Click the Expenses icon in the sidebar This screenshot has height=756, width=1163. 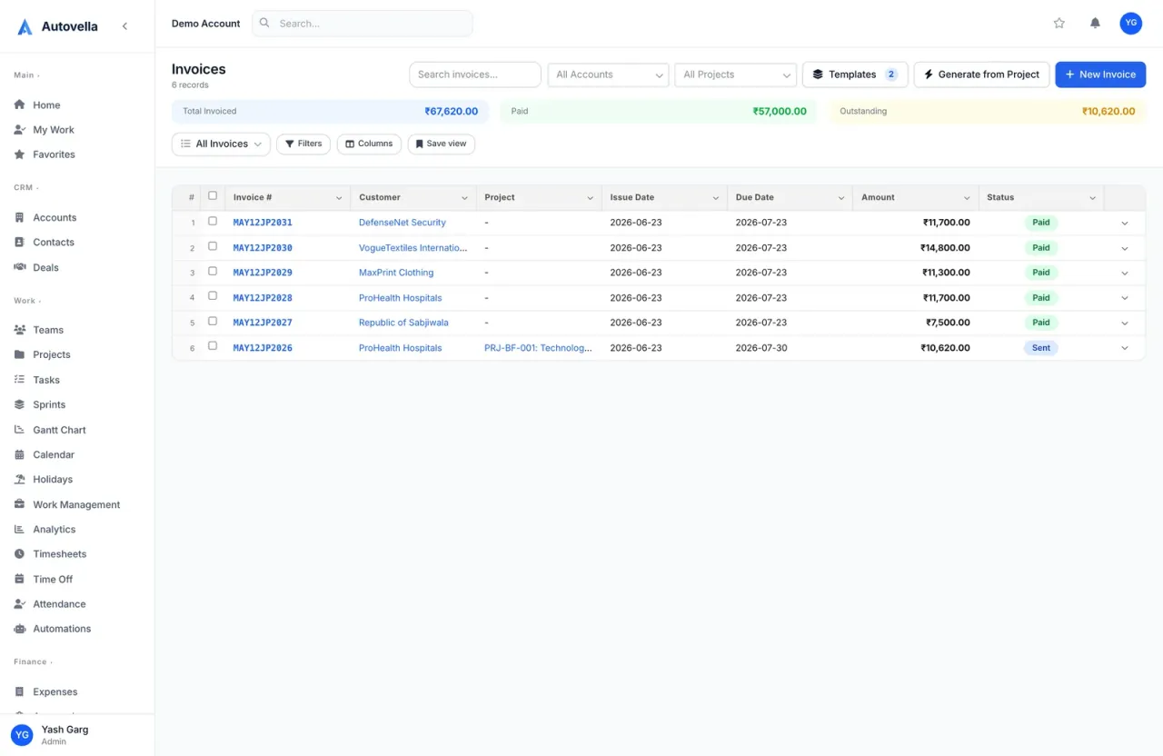pyautogui.click(x=20, y=691)
